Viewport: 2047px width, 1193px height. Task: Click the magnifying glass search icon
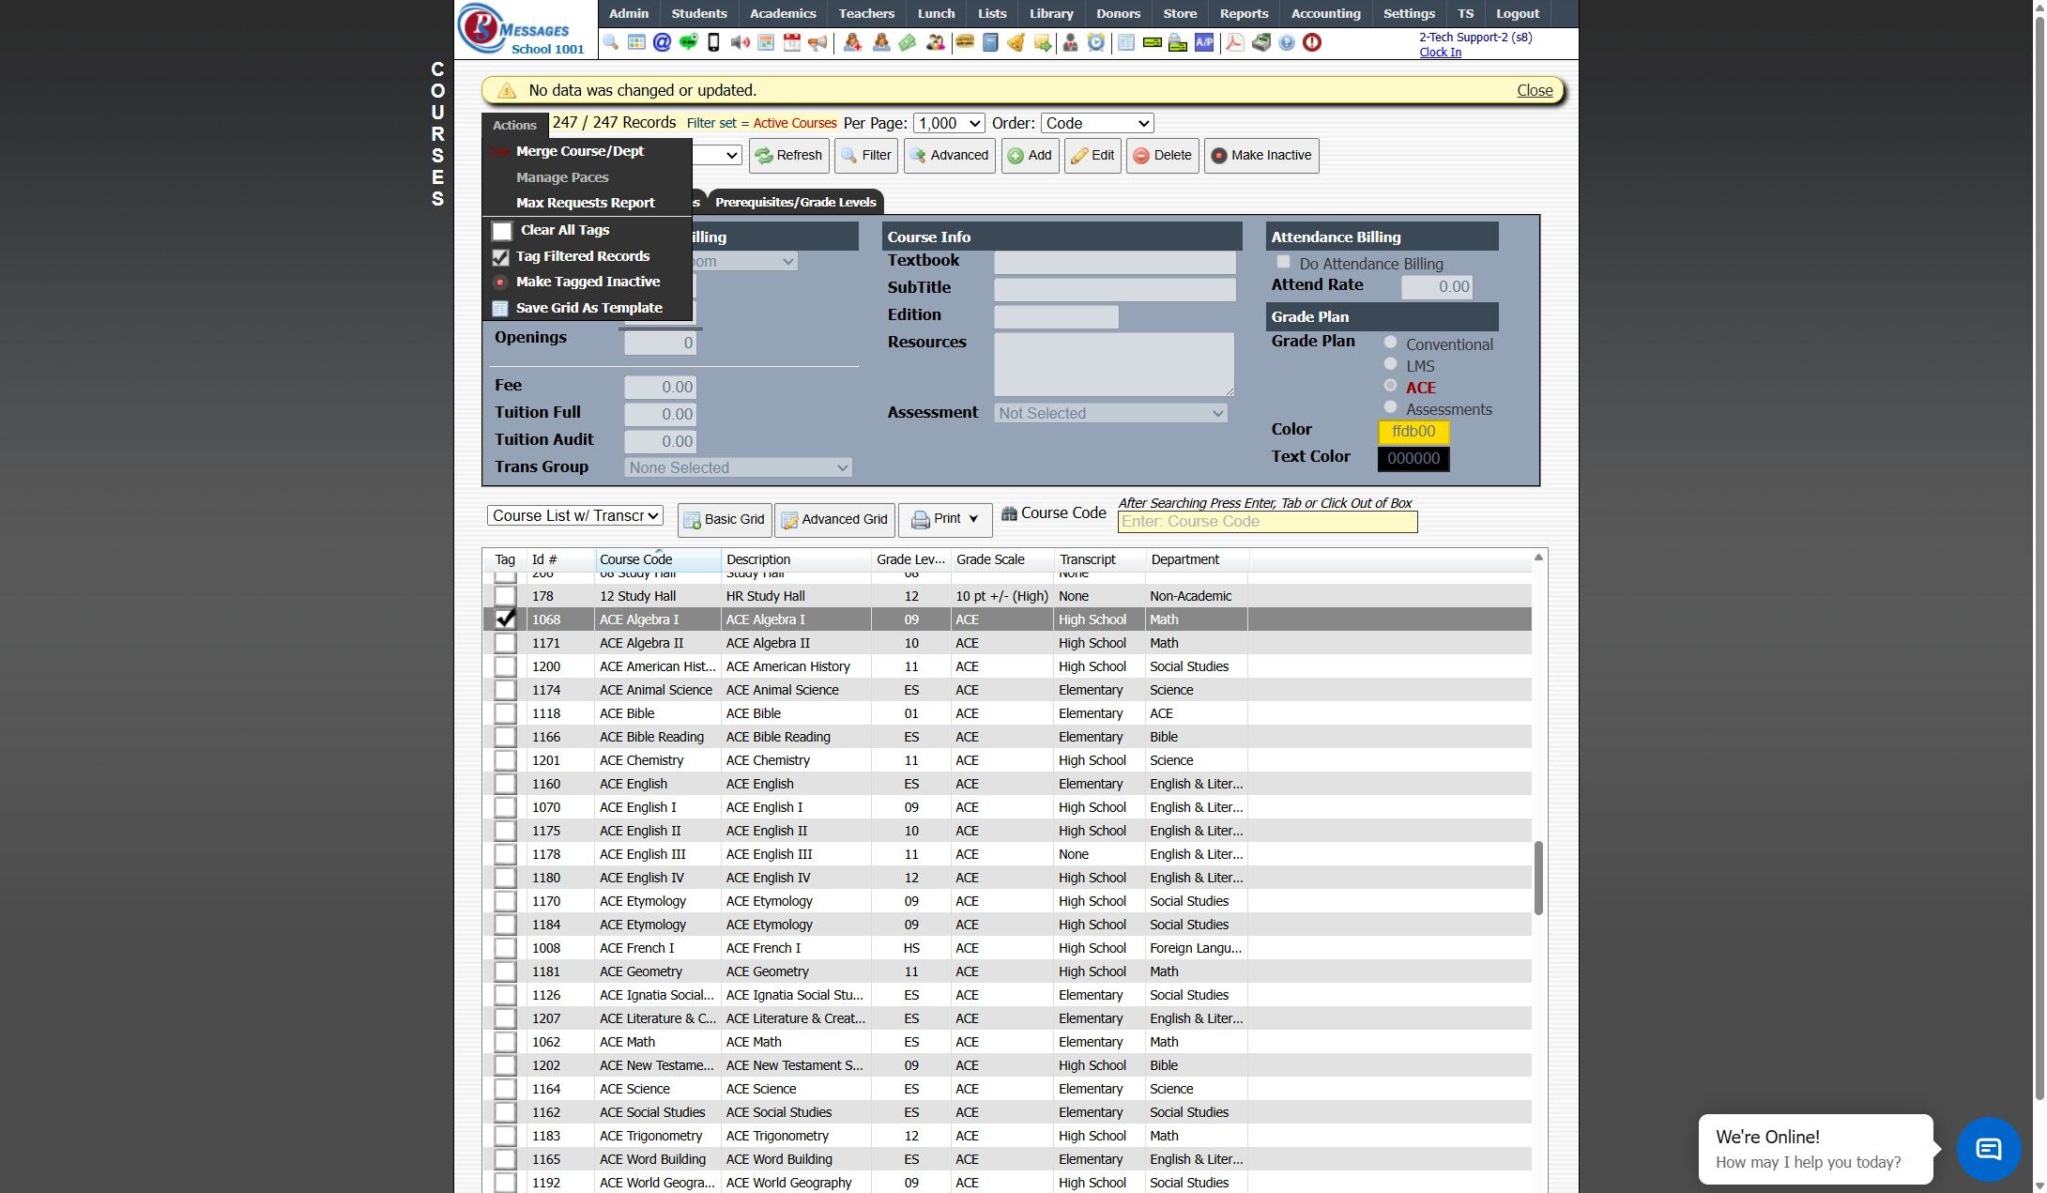click(610, 42)
